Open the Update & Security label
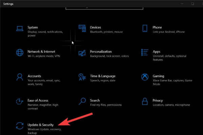203x135 pixels. click(x=40, y=125)
